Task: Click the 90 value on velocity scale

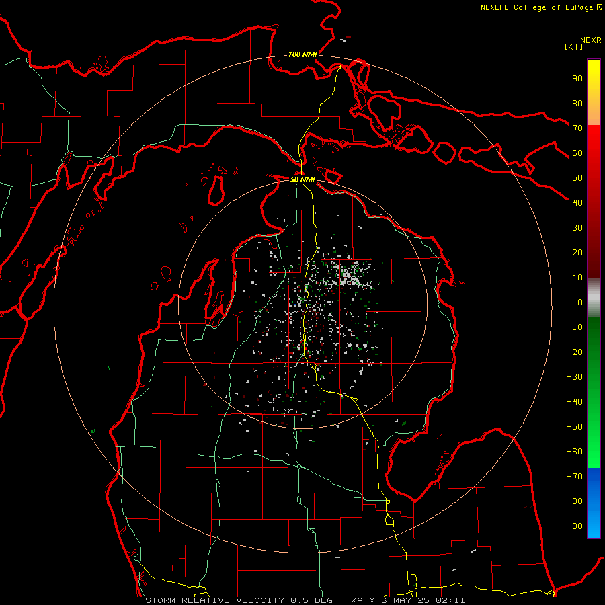Action: 577,79
